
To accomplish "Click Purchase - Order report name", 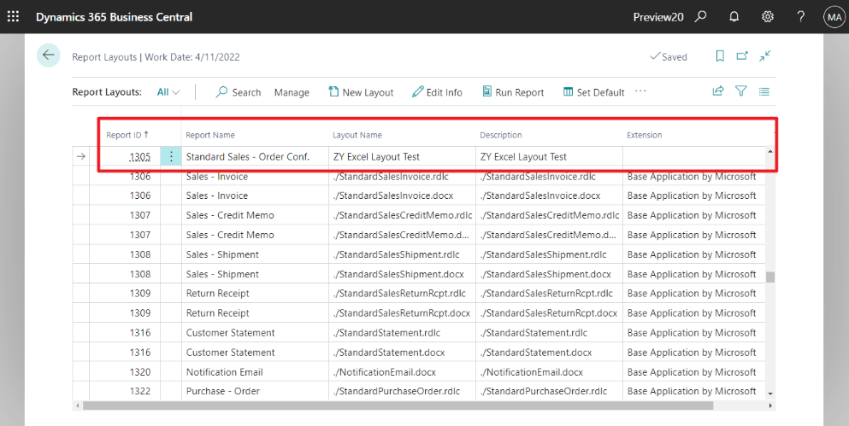I will (222, 391).
